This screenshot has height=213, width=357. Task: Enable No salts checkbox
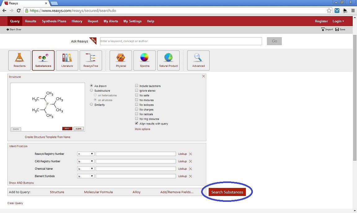point(137,95)
